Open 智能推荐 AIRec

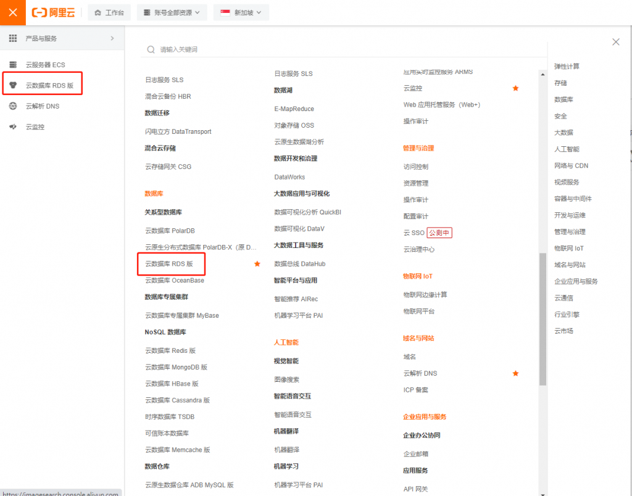tap(296, 299)
